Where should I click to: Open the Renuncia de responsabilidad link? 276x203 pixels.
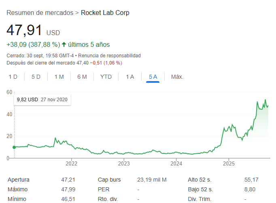pos(109,55)
